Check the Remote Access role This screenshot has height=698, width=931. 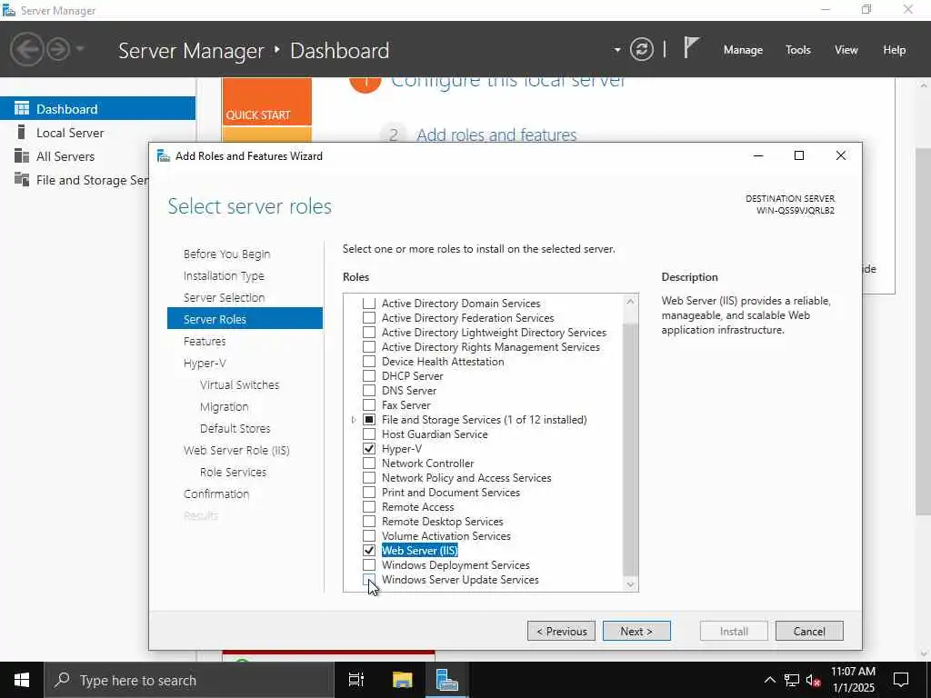point(369,507)
